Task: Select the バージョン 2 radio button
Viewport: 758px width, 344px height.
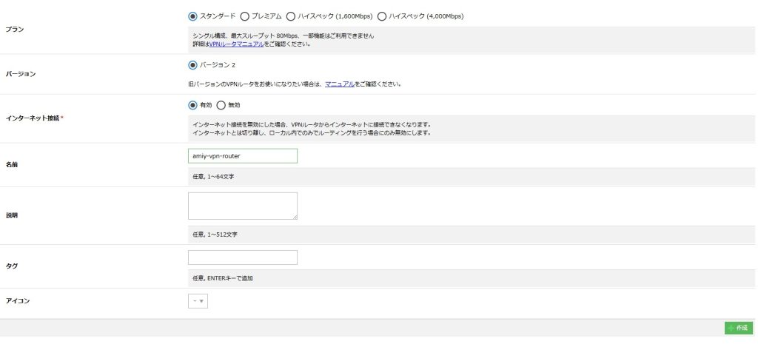Action: coord(193,64)
